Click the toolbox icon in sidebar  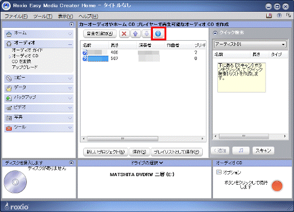tap(9, 128)
